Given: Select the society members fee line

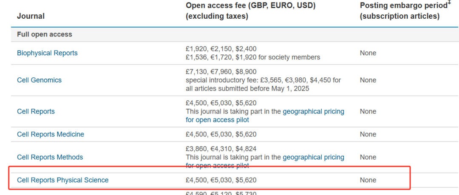Looking at the screenshot, I should 253,57.
